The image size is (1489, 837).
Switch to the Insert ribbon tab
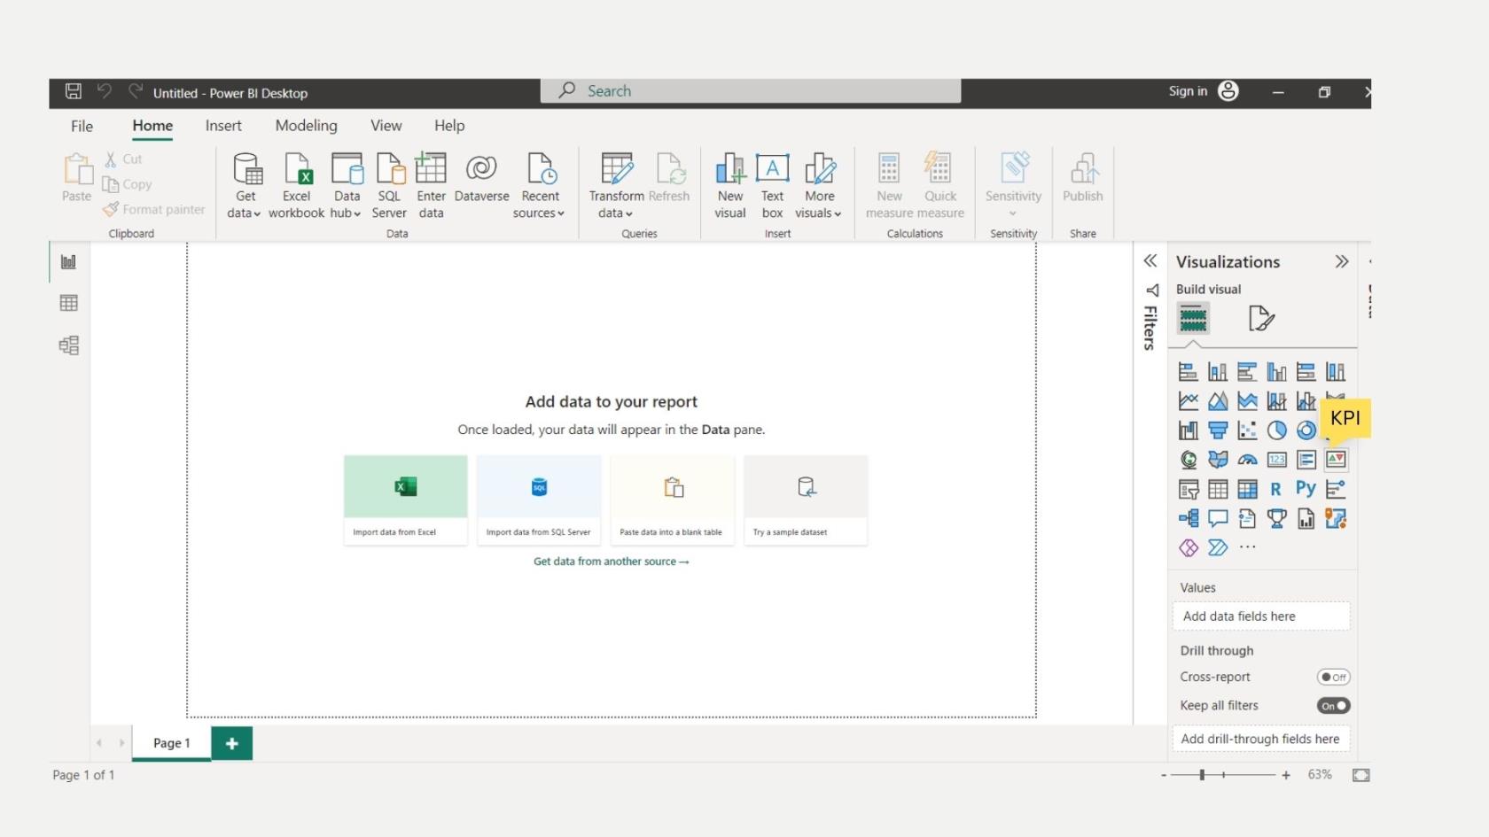pyautogui.click(x=223, y=126)
